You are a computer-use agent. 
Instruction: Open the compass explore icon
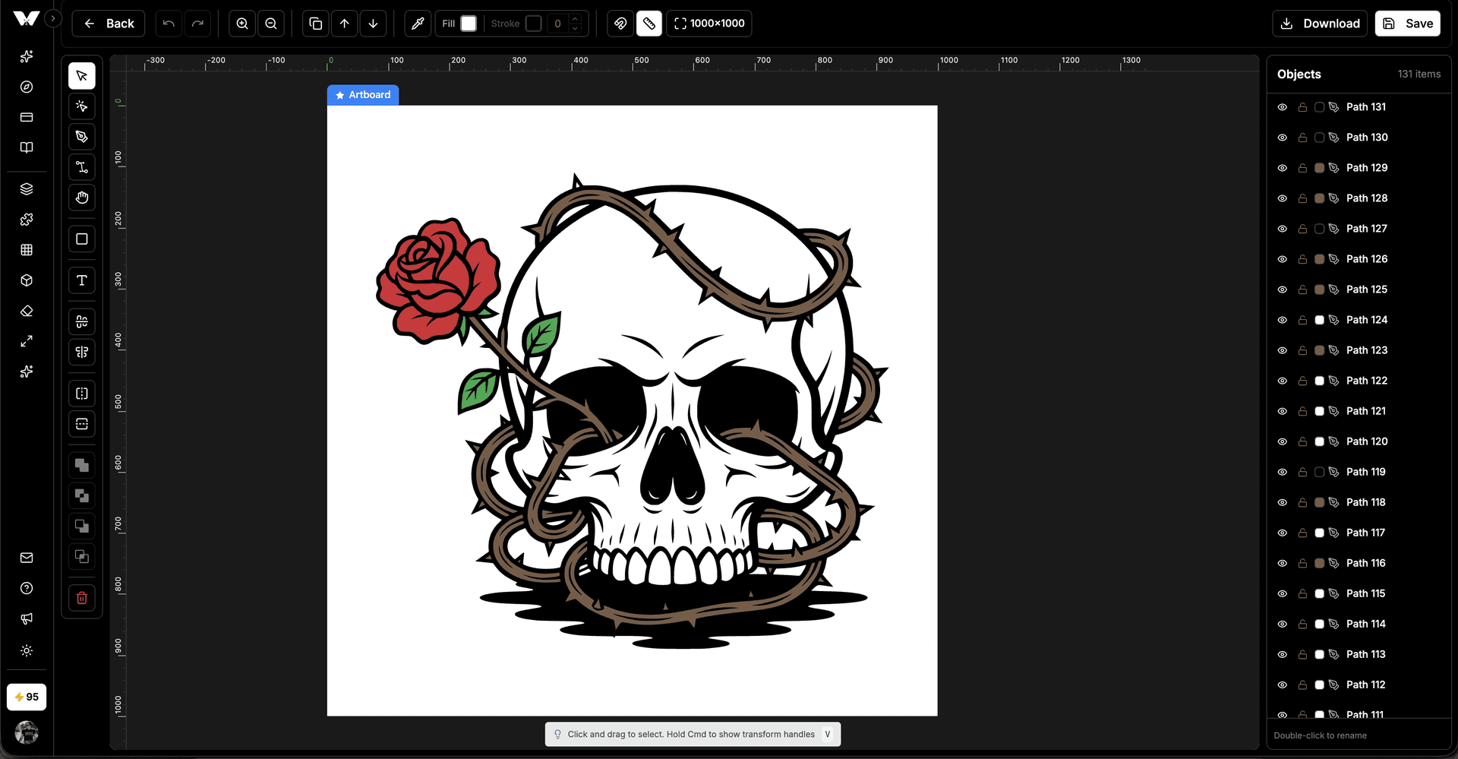(x=27, y=87)
